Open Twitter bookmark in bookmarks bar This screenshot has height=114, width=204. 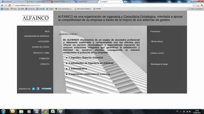(50, 9)
